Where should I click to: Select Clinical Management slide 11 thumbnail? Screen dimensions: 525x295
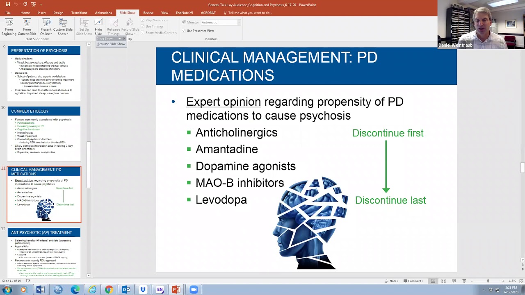tap(44, 194)
